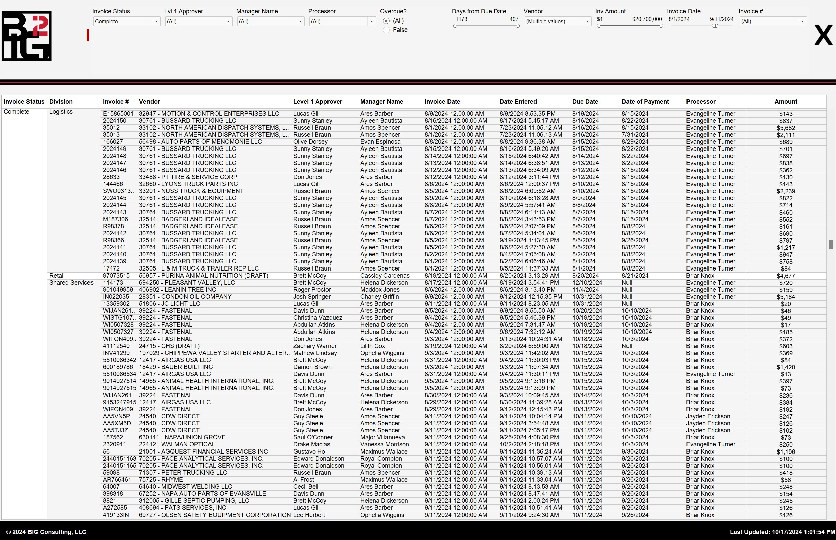Click the Date Entered column header
The width and height of the screenshot is (836, 540).
[518, 102]
